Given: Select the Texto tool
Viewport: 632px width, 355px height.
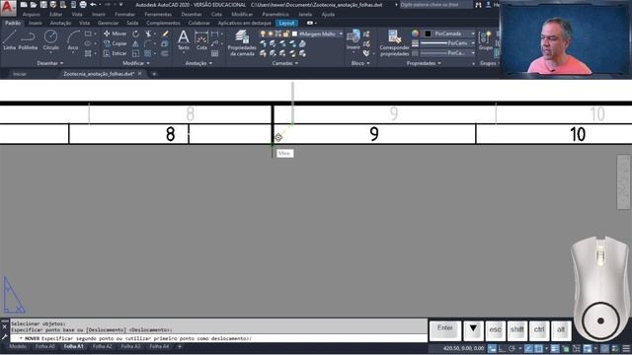Looking at the screenshot, I should tap(184, 39).
